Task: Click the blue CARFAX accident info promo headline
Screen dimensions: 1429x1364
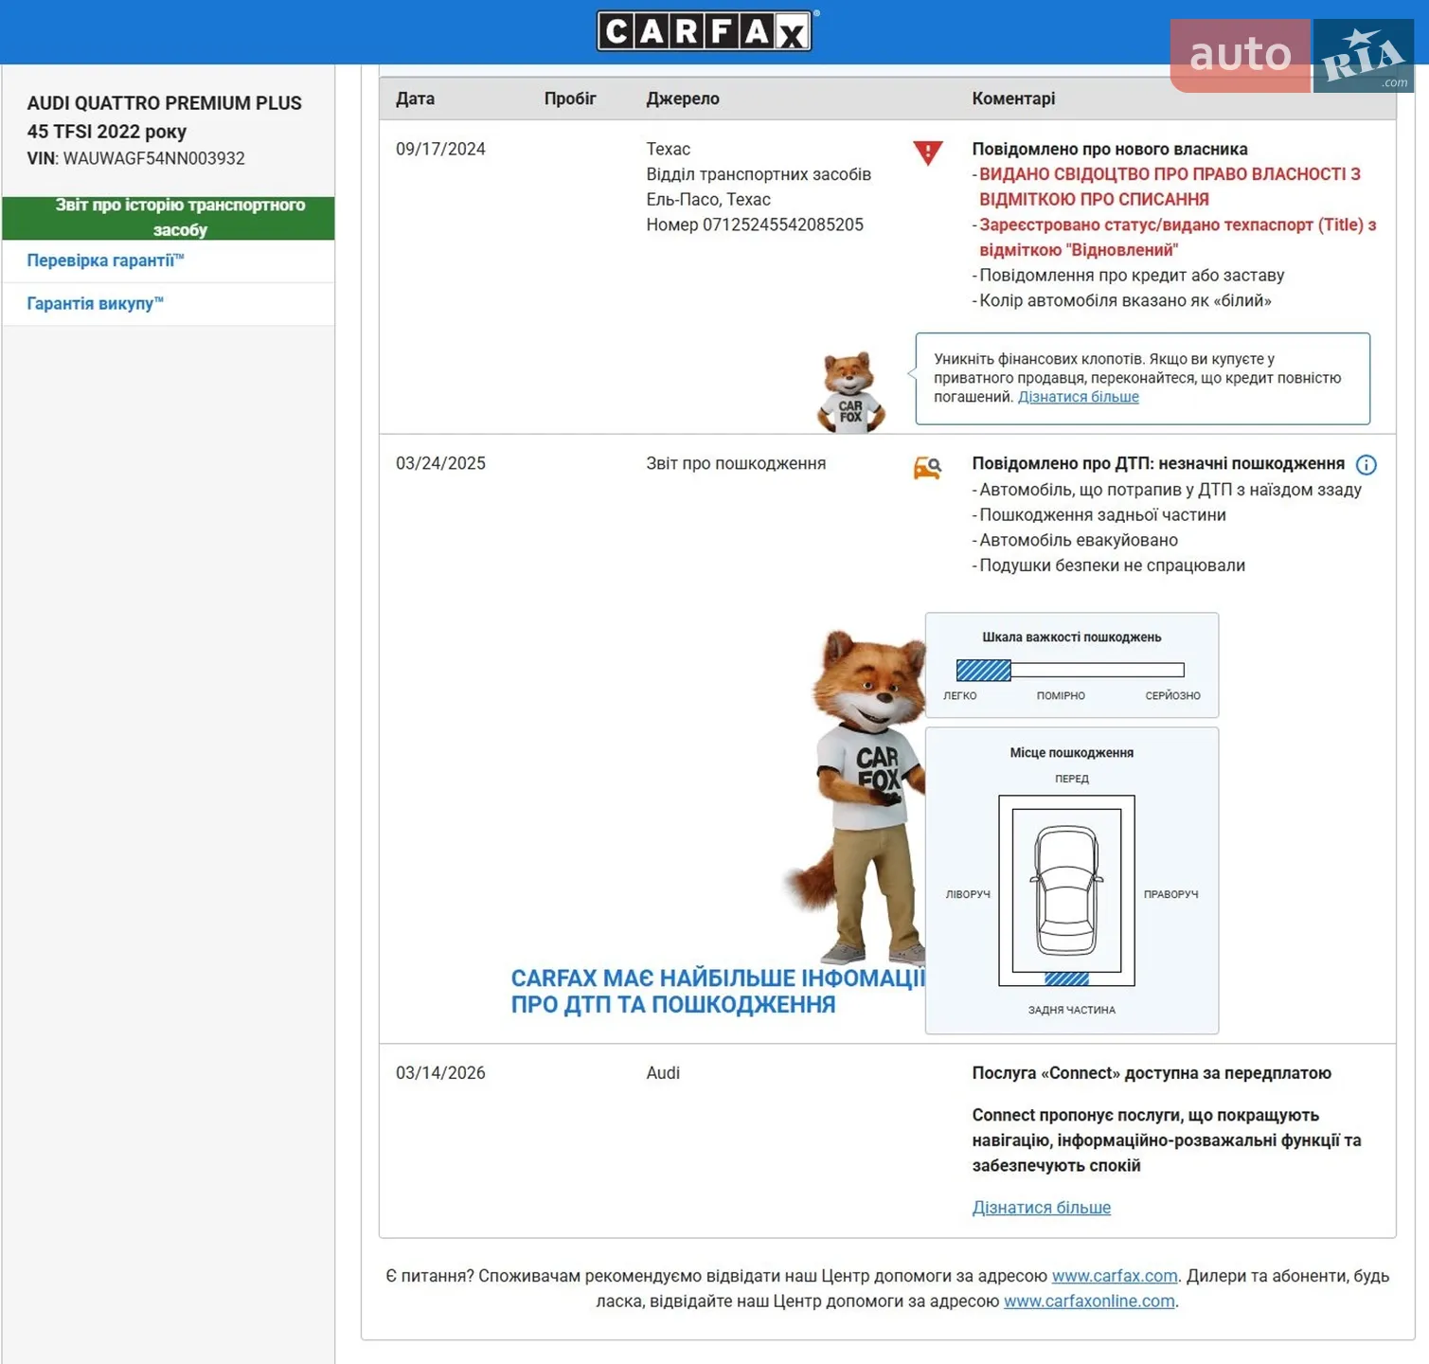Action: (718, 992)
